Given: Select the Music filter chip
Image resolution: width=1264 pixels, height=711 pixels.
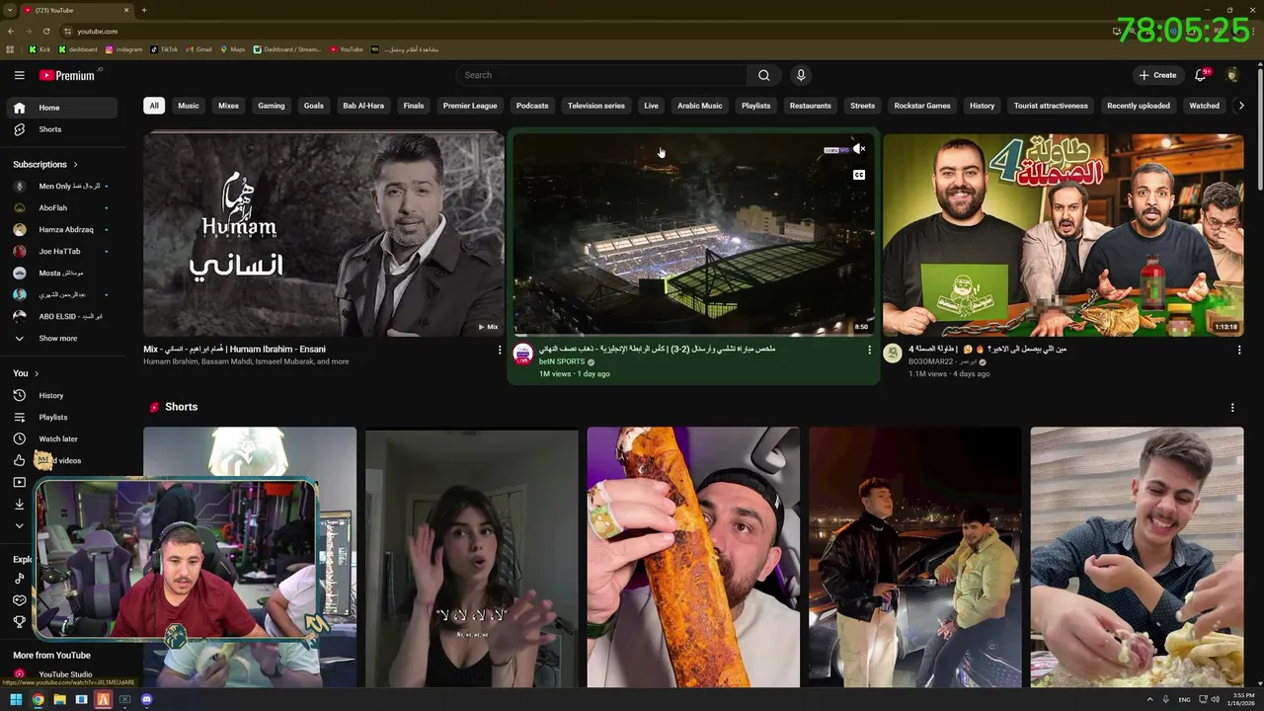Looking at the screenshot, I should pyautogui.click(x=188, y=106).
